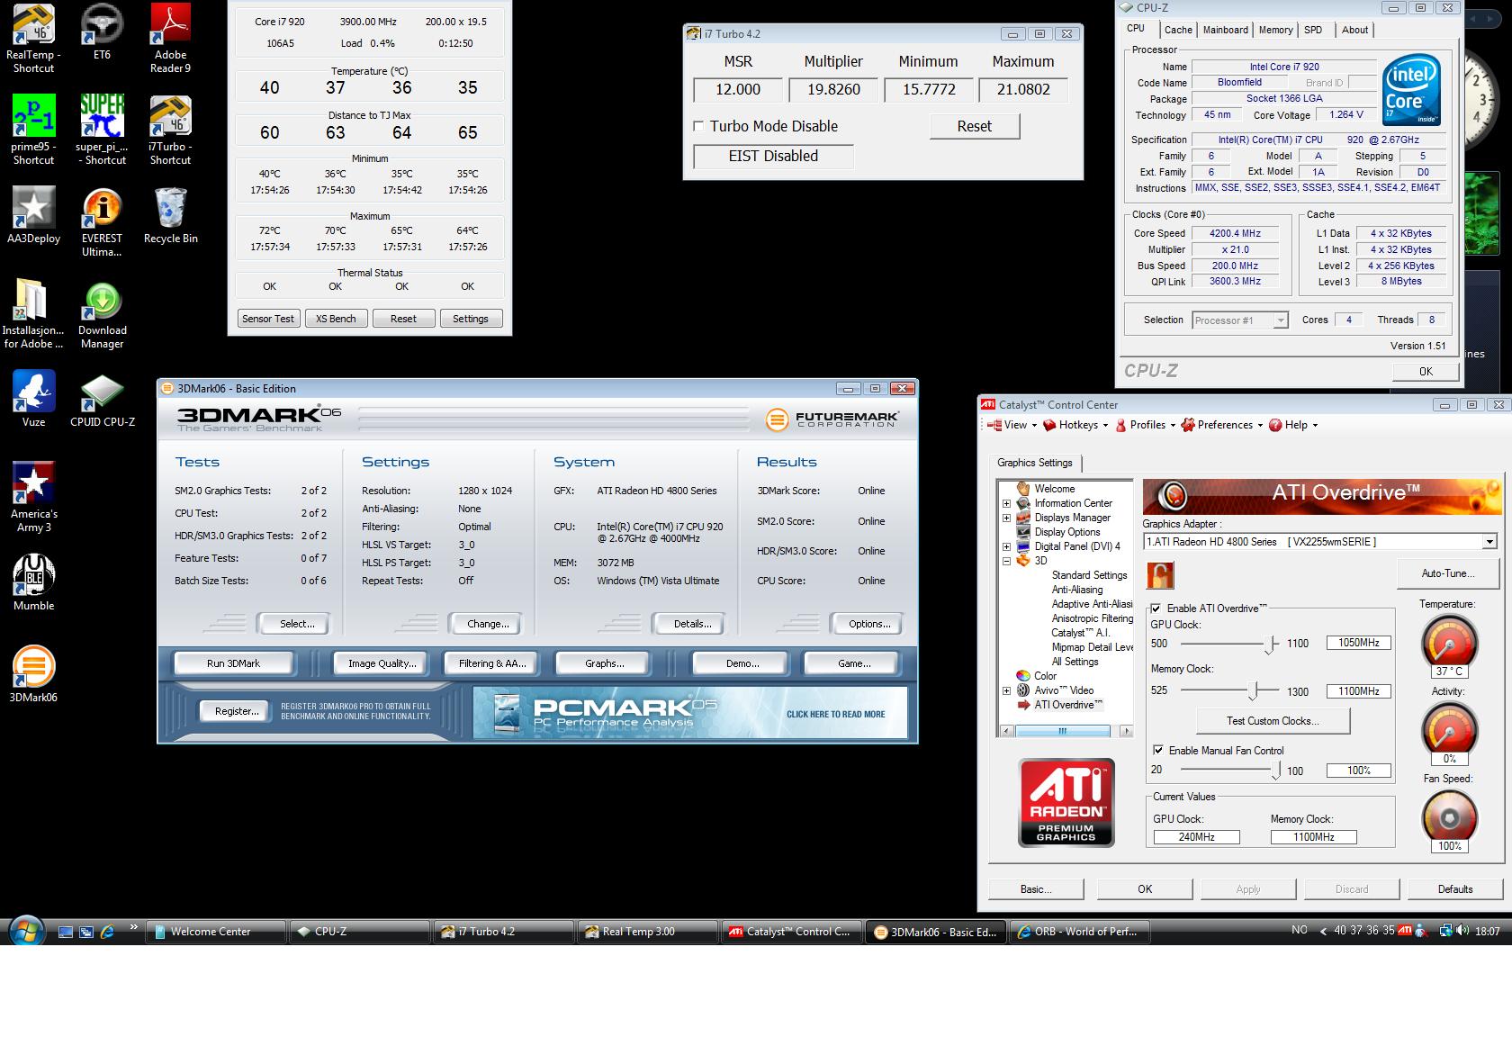This screenshot has height=1037, width=1512.
Task: Show desktop via quick launch icon
Action: coord(65,932)
